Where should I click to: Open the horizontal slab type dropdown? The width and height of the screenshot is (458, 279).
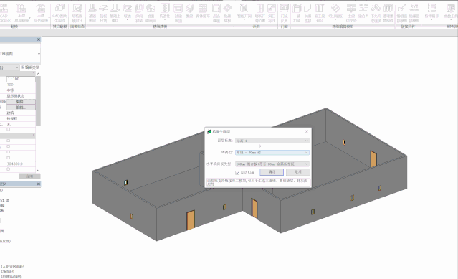pyautogui.click(x=272, y=164)
